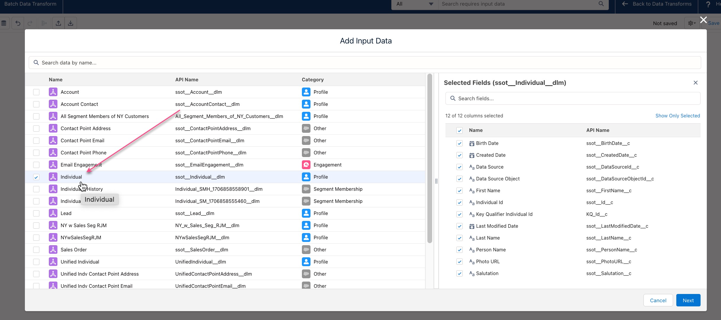Click the Profile category icon for NYwSalesSegRJM
The height and width of the screenshot is (320, 721).
[306, 237]
